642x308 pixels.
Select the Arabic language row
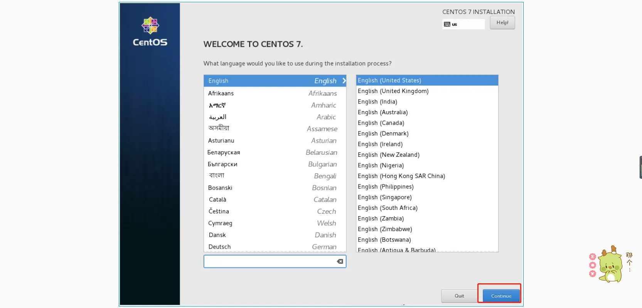275,117
